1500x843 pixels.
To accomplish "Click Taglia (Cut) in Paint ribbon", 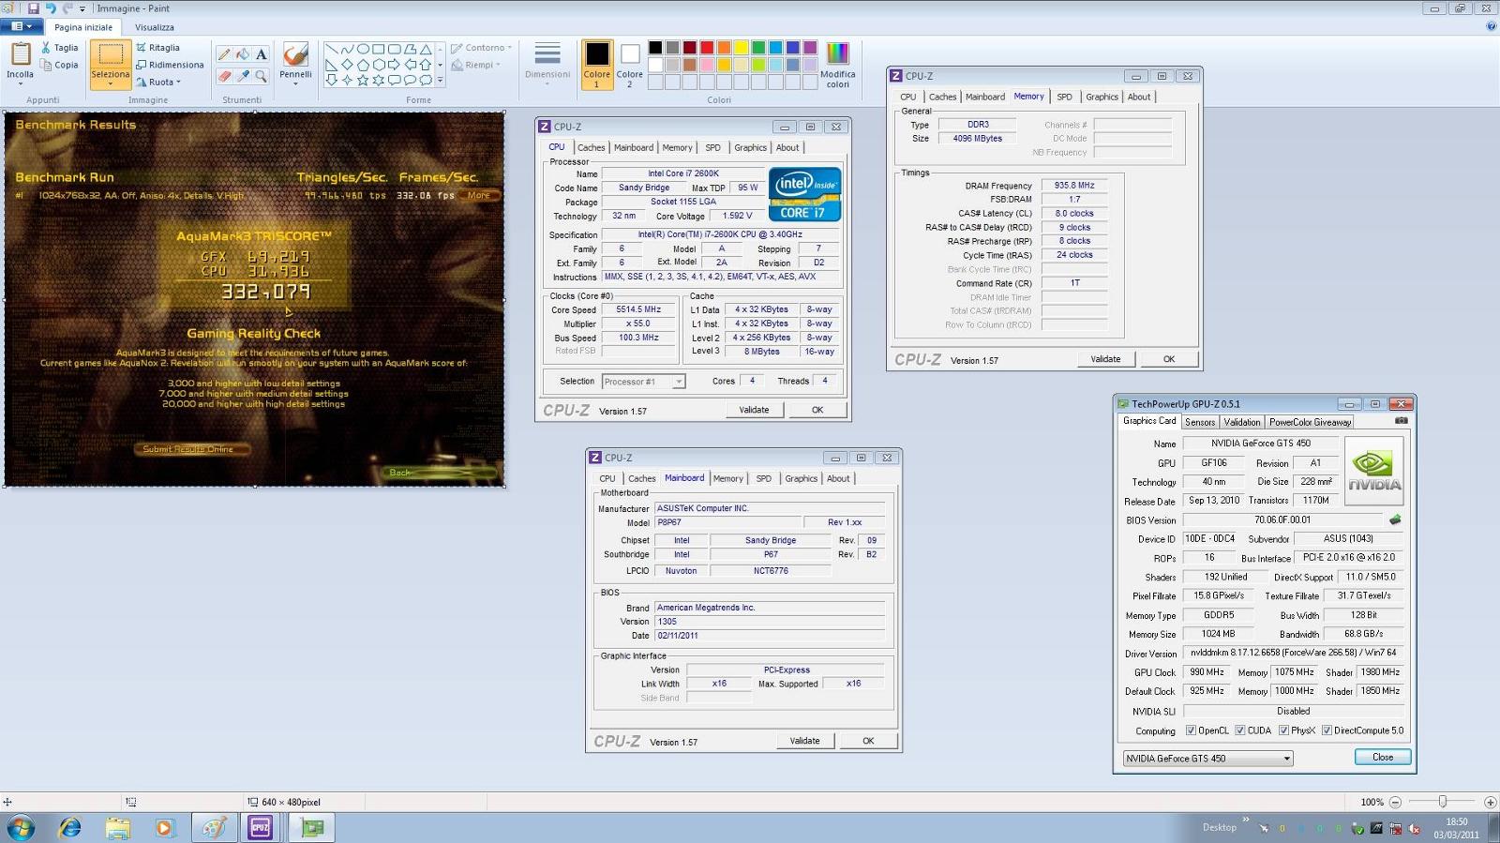I will click(x=59, y=48).
